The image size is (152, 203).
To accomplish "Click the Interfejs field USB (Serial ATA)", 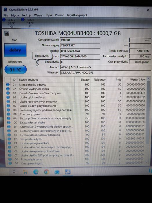I will [80, 51].
